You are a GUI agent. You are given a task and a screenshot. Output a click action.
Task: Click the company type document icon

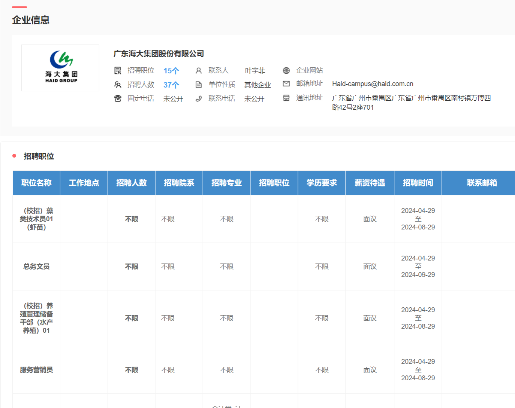(x=199, y=85)
